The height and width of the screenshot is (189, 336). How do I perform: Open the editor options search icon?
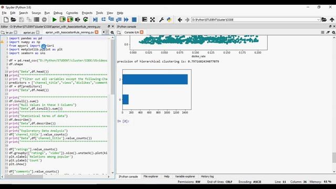[112, 33]
